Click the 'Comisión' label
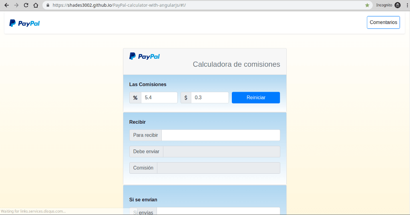Screen dimensions: 410x215 click(x=143, y=168)
